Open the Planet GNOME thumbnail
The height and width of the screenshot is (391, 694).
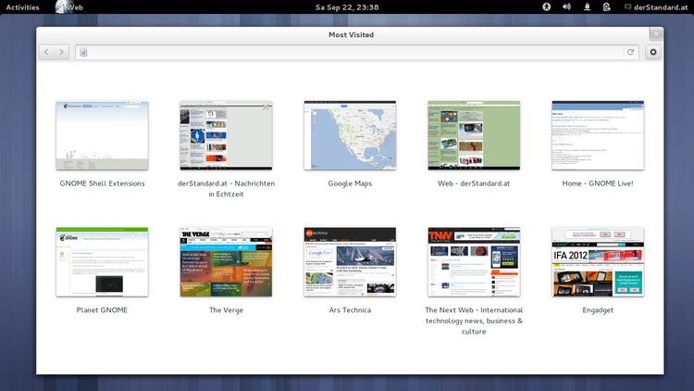102,262
